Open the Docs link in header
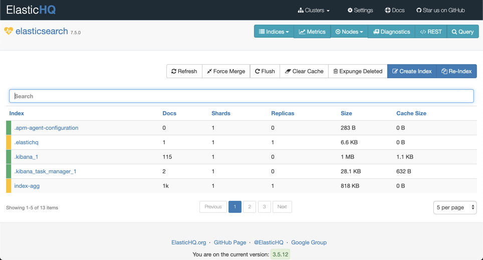Image resolution: width=483 pixels, height=260 pixels. pyautogui.click(x=395, y=10)
